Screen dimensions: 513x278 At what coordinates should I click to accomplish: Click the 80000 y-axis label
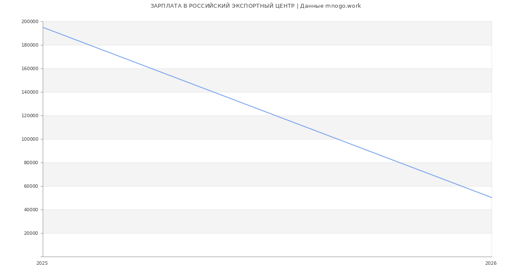31,163
